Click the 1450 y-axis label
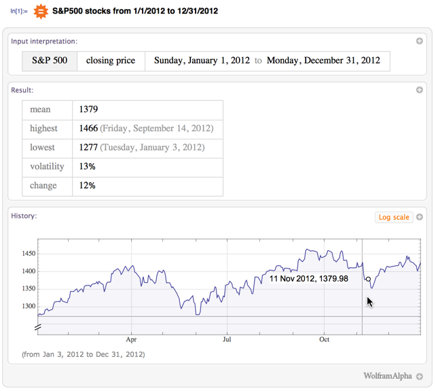Viewport: 436px width, 391px height. pyautogui.click(x=29, y=254)
